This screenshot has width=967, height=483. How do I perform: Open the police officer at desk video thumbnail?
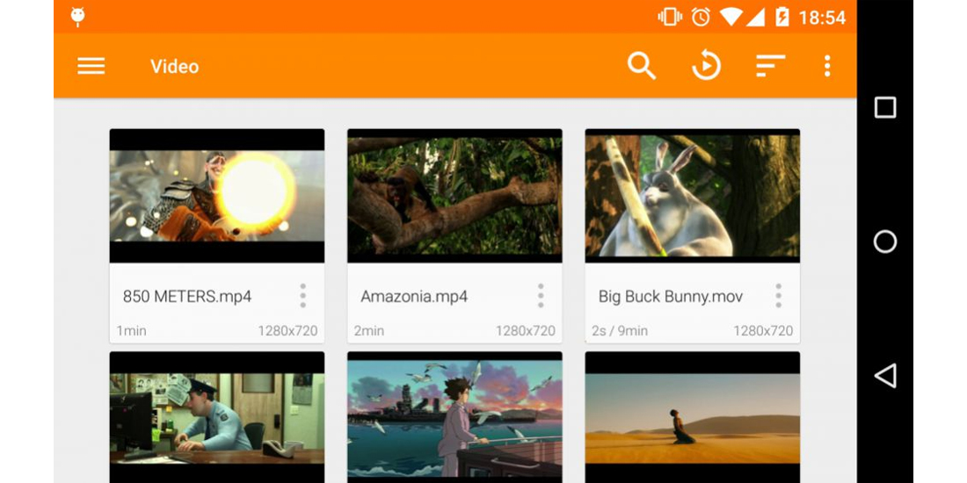coord(217,417)
